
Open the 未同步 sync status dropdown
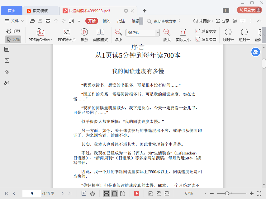(203, 21)
